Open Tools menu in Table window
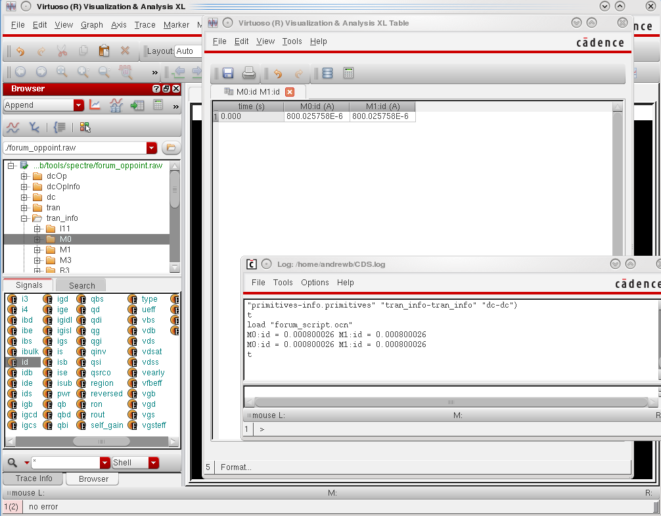 coord(292,41)
